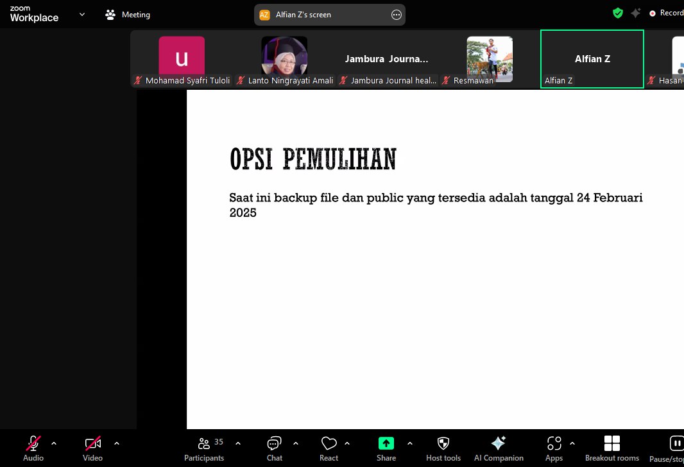Image resolution: width=684 pixels, height=467 pixels.
Task: Open Breakout rooms
Action: [612, 448]
